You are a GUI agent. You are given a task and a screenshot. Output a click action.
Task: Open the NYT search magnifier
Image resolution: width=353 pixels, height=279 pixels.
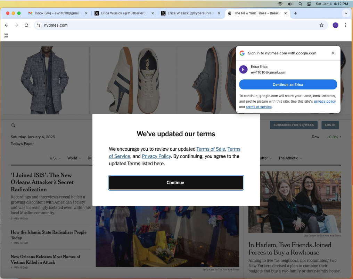(13, 125)
